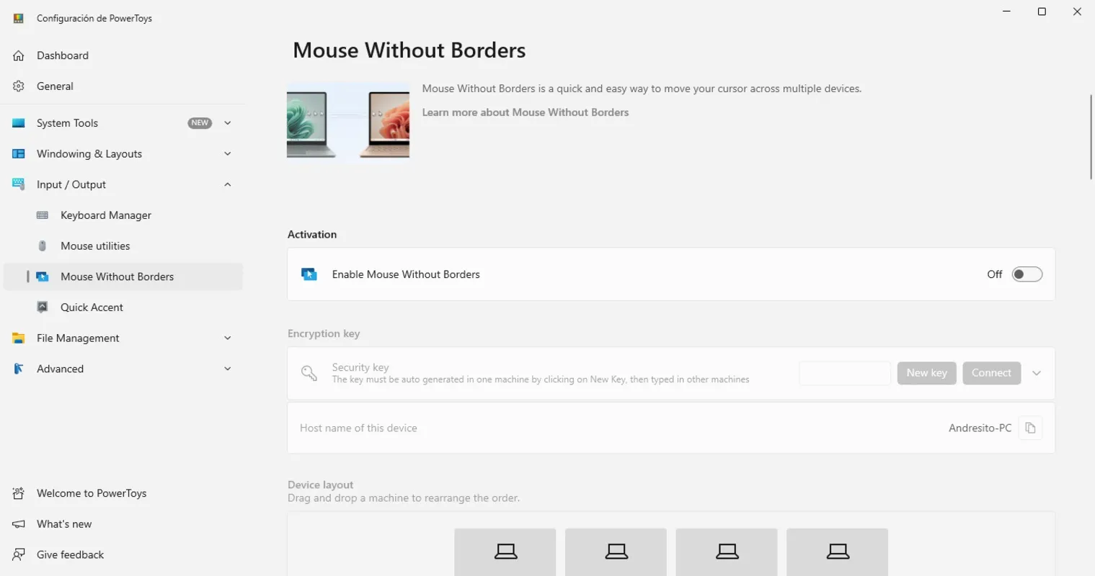Click the Security key icon

coord(309,373)
